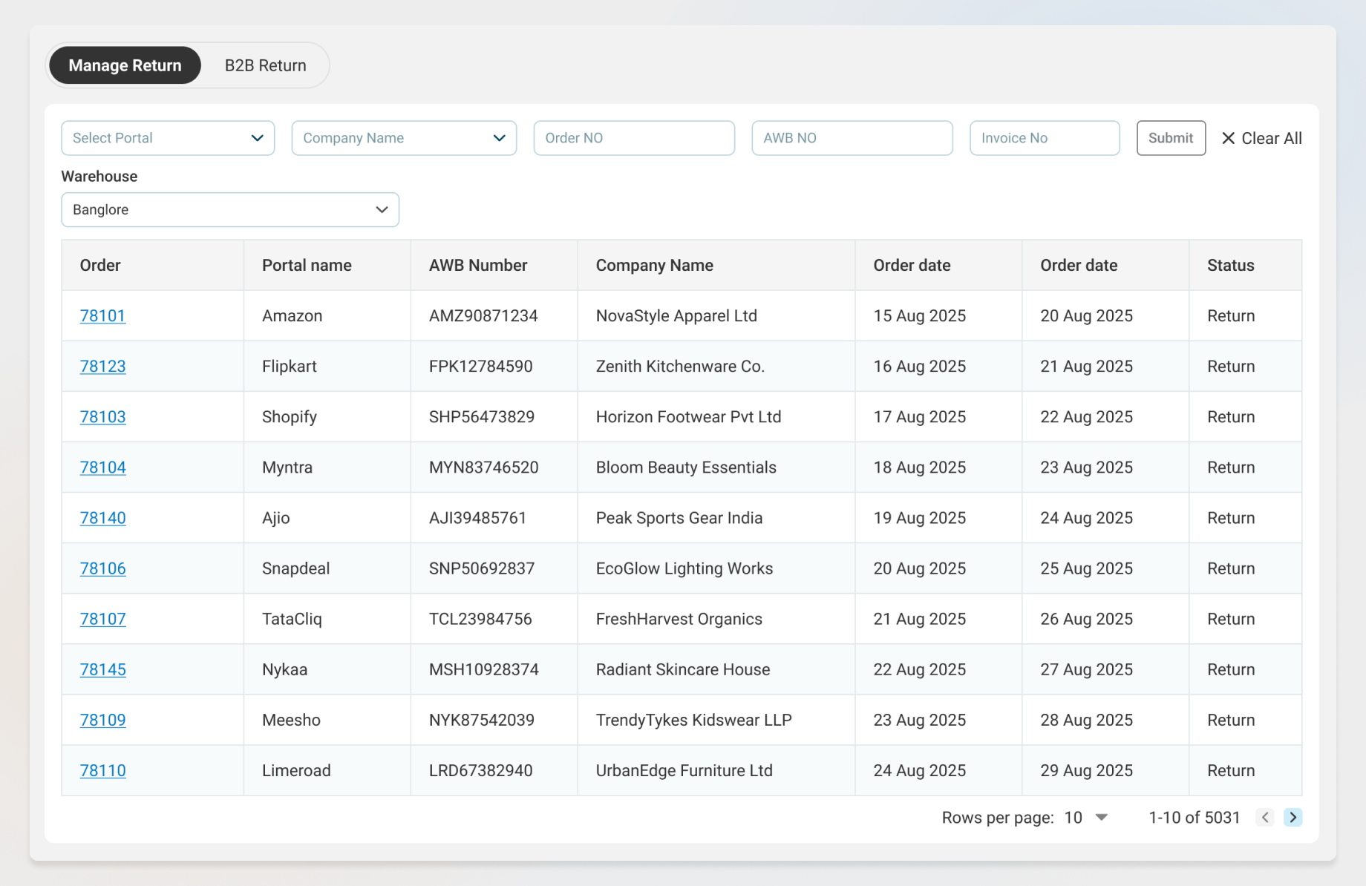Open order 78106 link
Image resolution: width=1366 pixels, height=886 pixels.
coord(102,568)
